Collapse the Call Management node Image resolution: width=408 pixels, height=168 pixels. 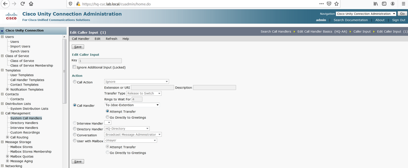2,113
